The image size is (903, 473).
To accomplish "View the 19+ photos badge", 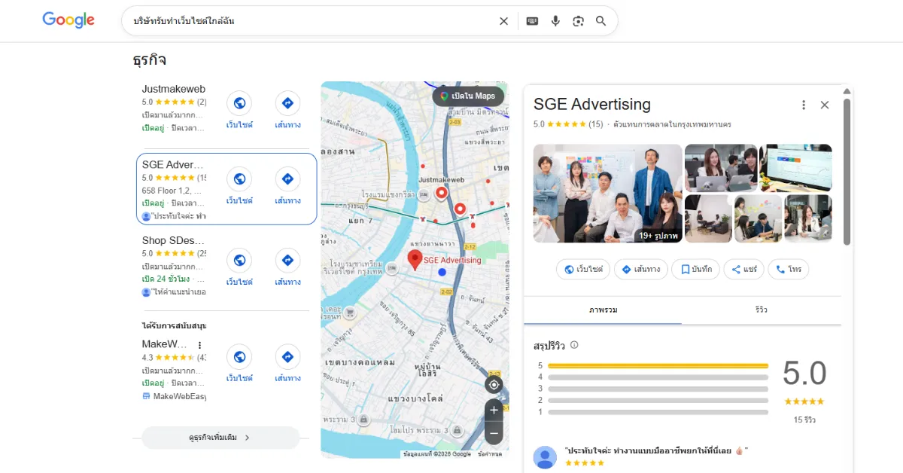I will pyautogui.click(x=658, y=236).
